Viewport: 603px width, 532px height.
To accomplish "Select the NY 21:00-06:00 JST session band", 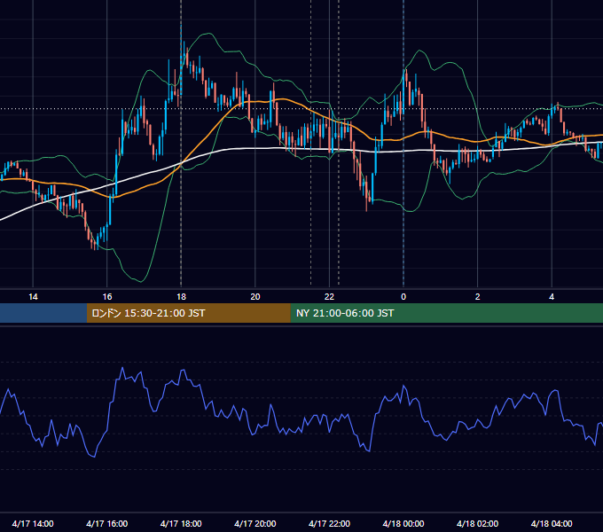I will click(x=446, y=313).
